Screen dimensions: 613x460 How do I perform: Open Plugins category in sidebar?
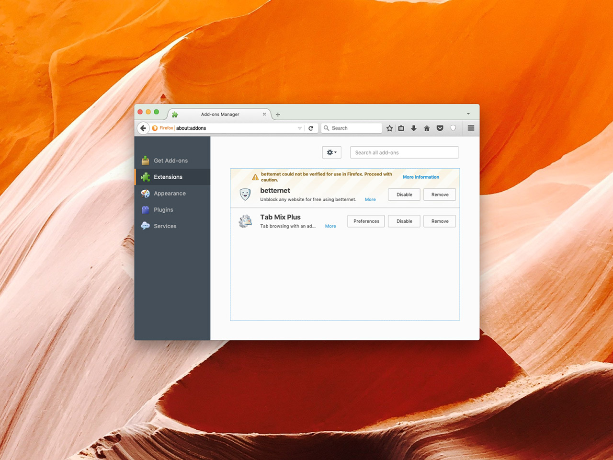point(172,209)
